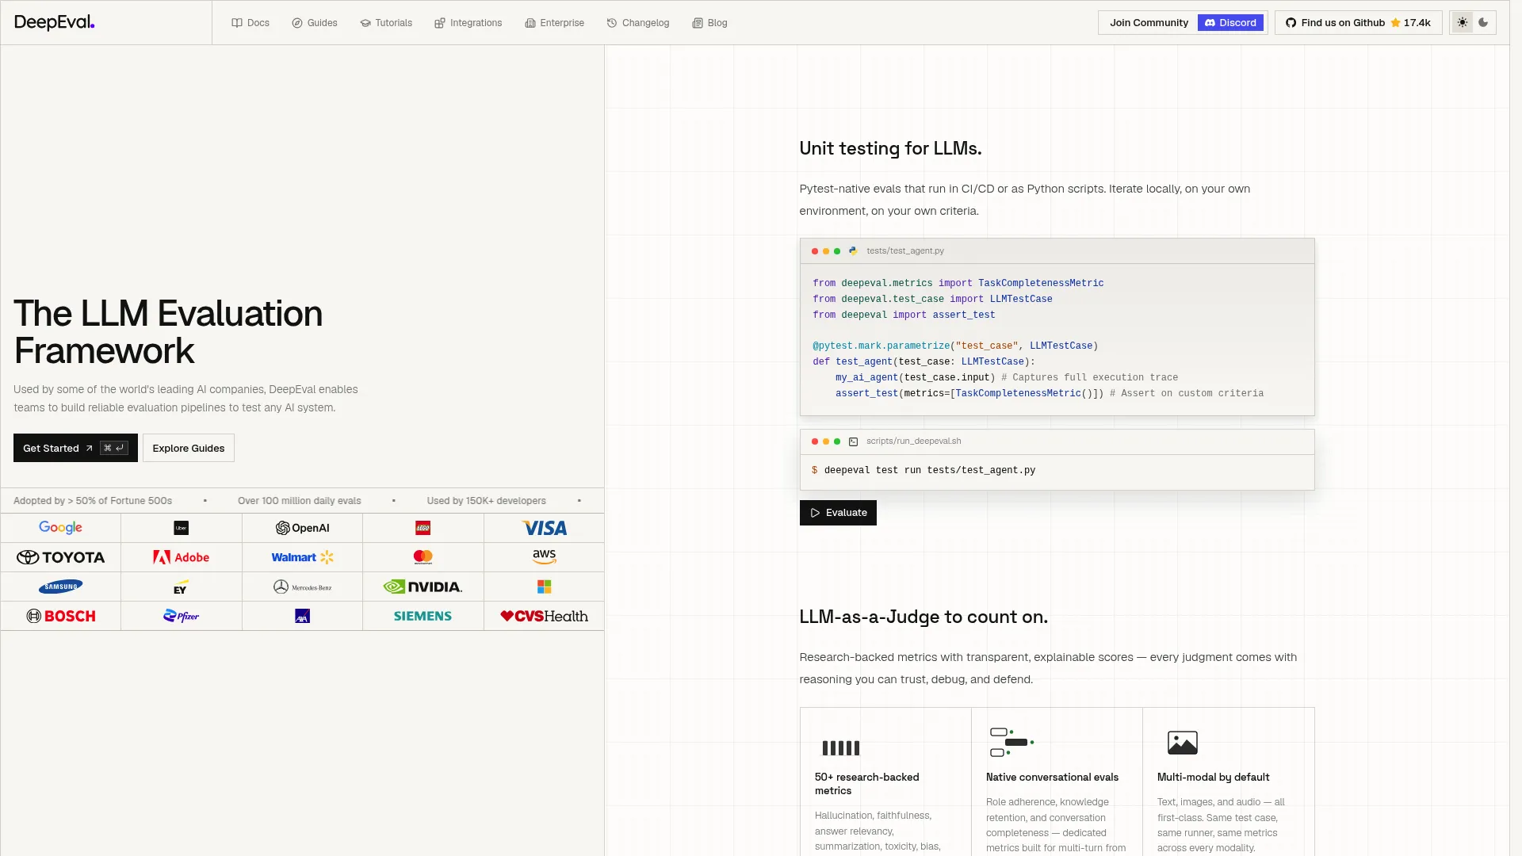Click the tests/test_agent.py file name

pyautogui.click(x=905, y=250)
